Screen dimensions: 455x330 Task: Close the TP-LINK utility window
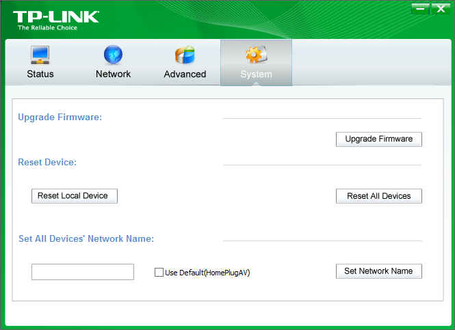[x=441, y=9]
